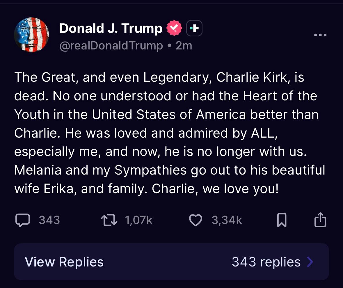Image resolution: width=343 pixels, height=288 pixels.
Task: Click the View Replies label
Action: click(64, 262)
